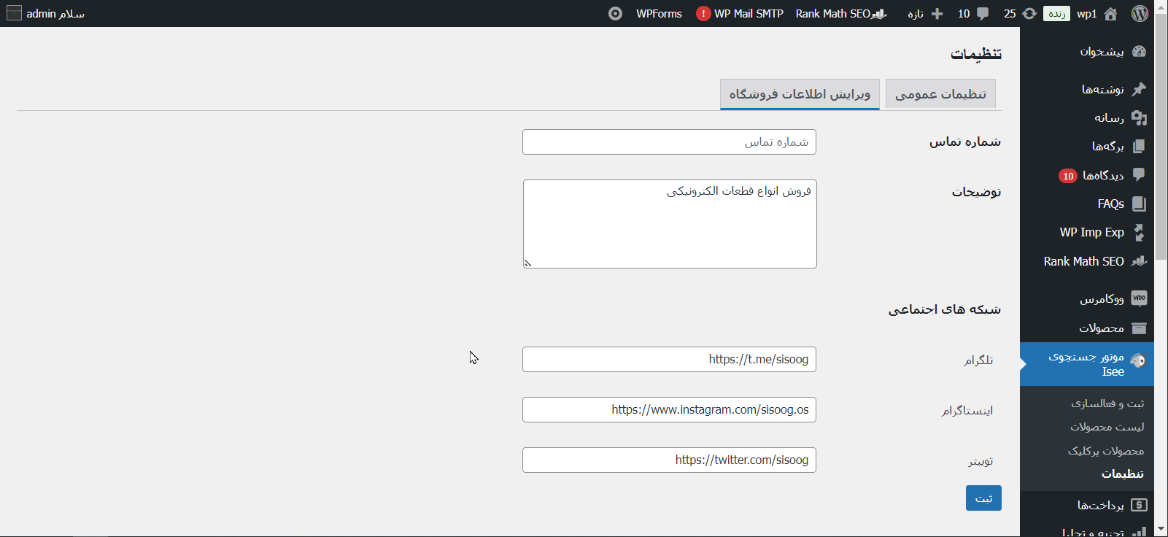Click the pages icon for برگه‌ها
Viewport: 1168px width, 537px height.
[x=1139, y=146]
